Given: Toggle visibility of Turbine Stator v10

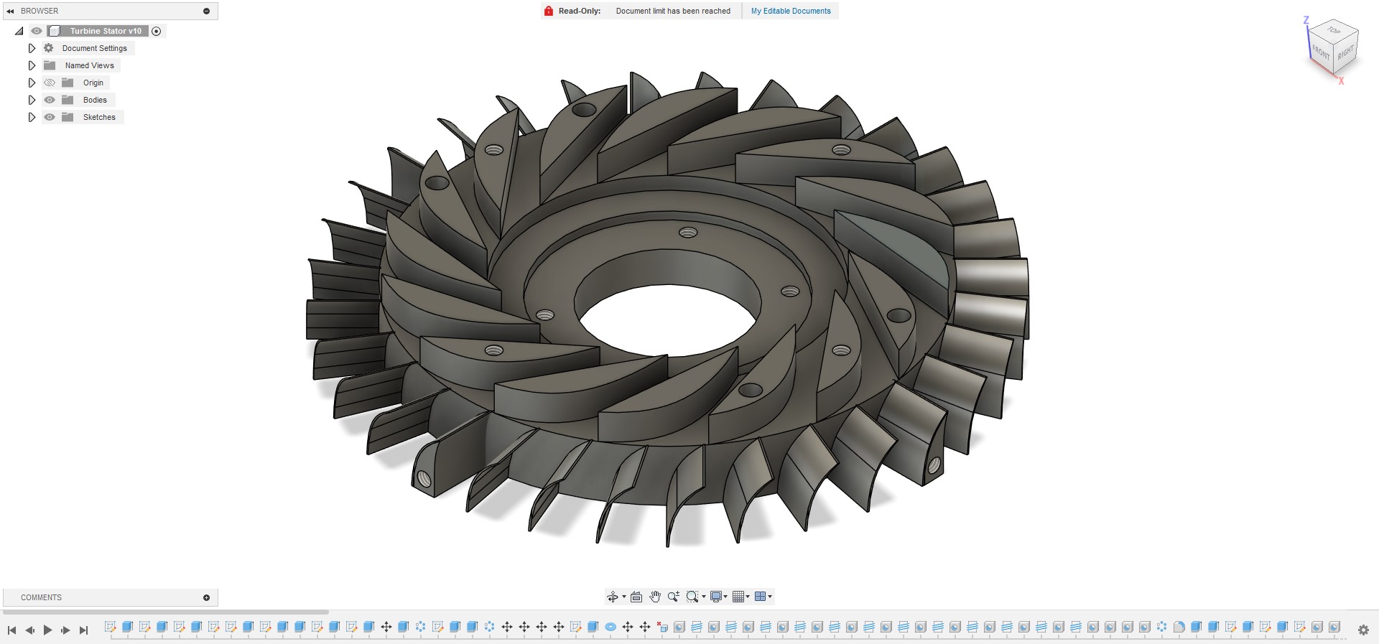Looking at the screenshot, I should pyautogui.click(x=37, y=31).
